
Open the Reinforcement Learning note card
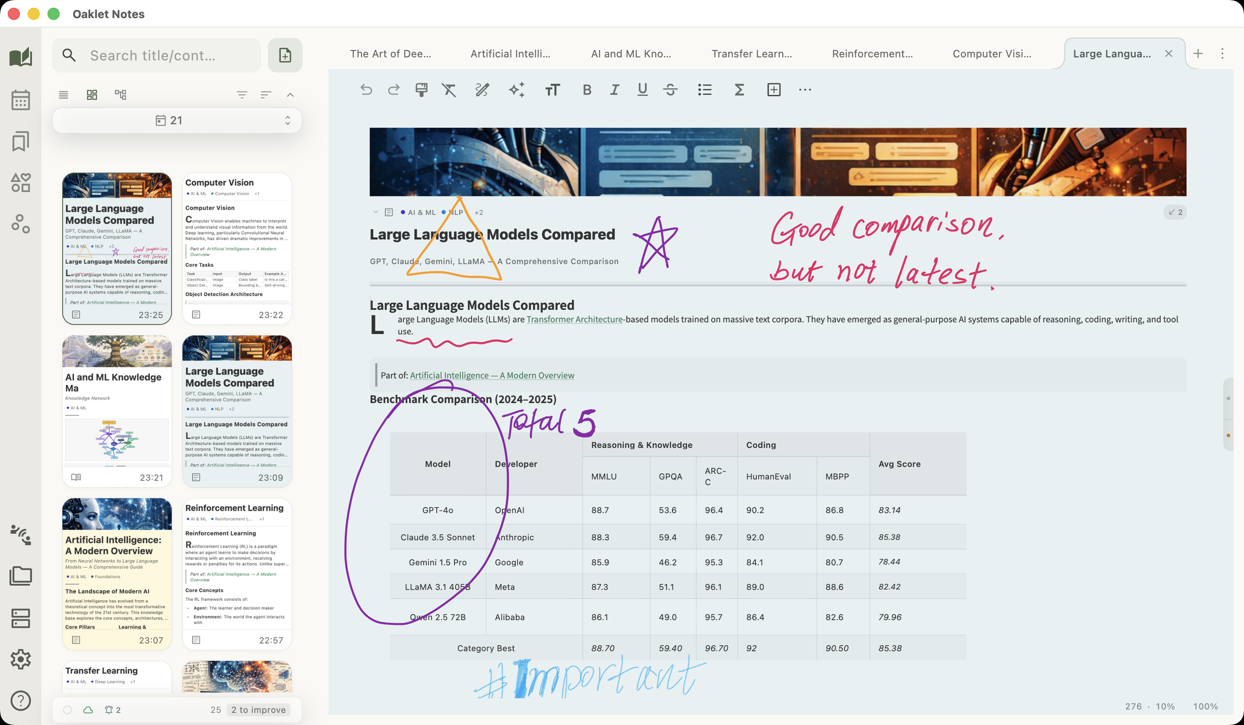coord(237,574)
